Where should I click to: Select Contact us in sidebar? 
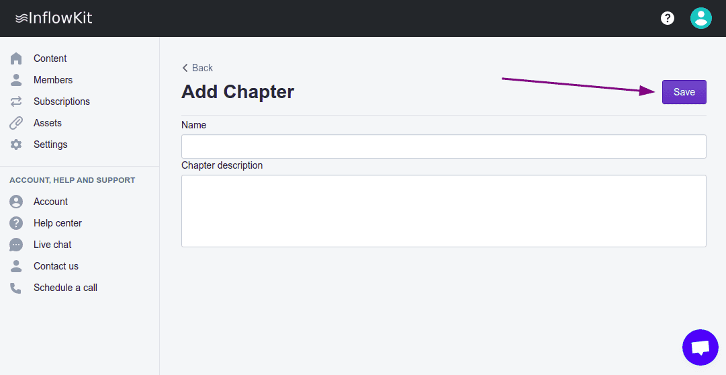56,266
